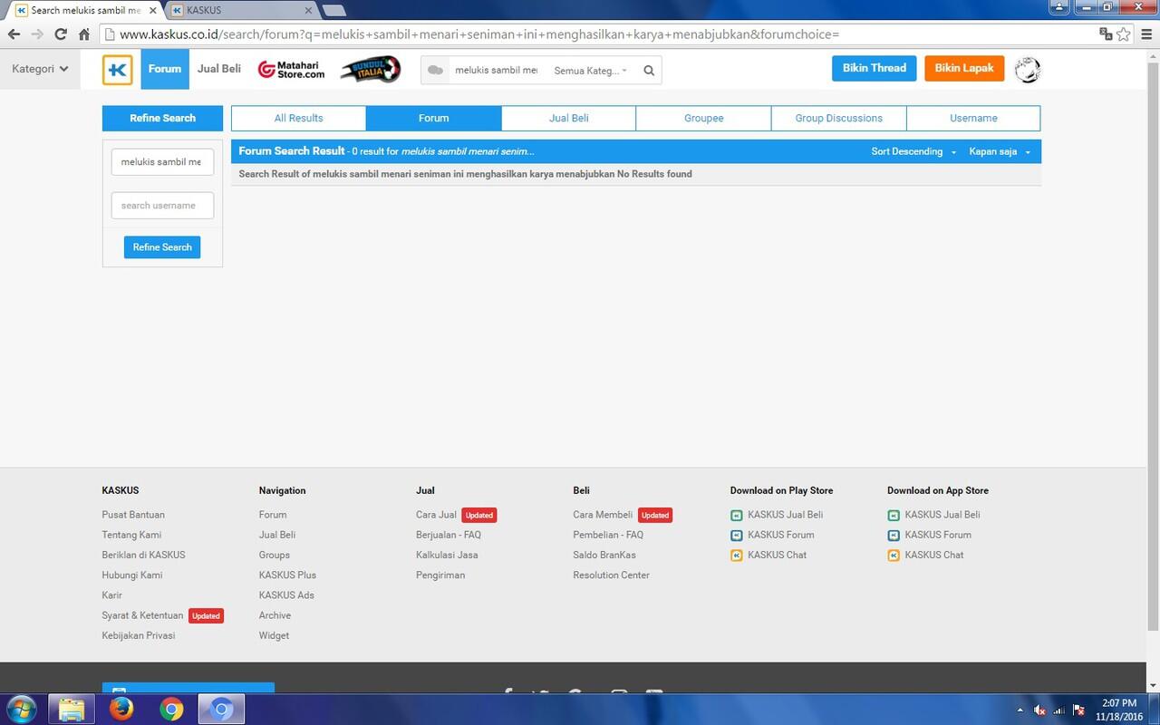This screenshot has width=1160, height=725.
Task: Show hidden tray icons arrow
Action: 1020,710
